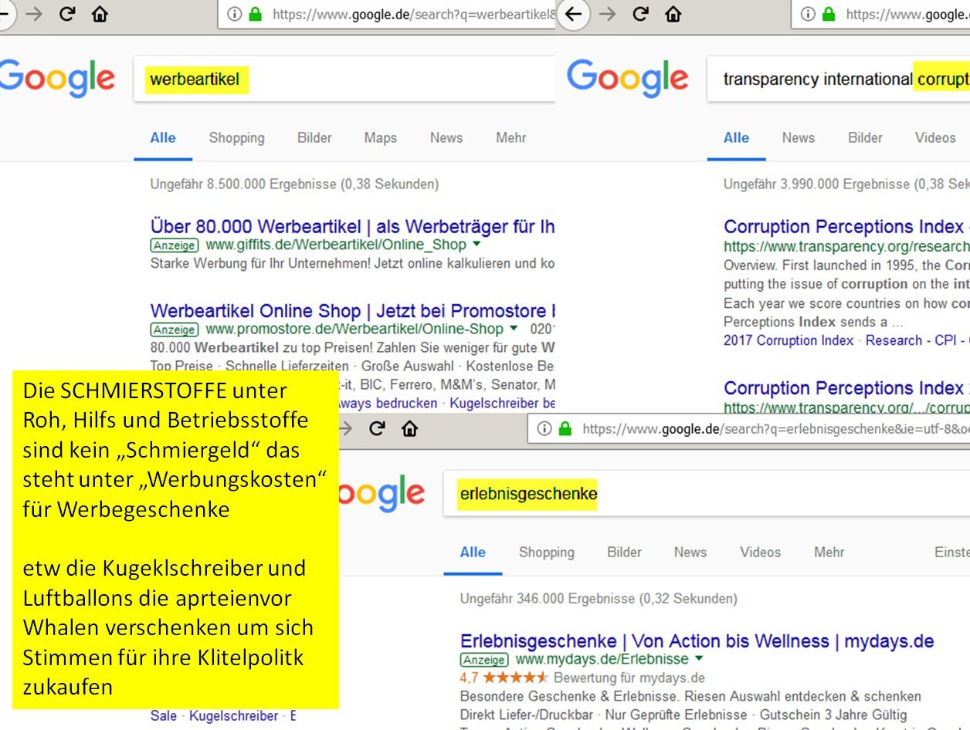Switch to Shopping tab in werbeartikel search
The width and height of the screenshot is (970, 730).
click(236, 138)
